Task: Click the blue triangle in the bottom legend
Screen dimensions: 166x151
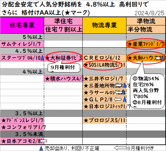Action: pos(41,148)
